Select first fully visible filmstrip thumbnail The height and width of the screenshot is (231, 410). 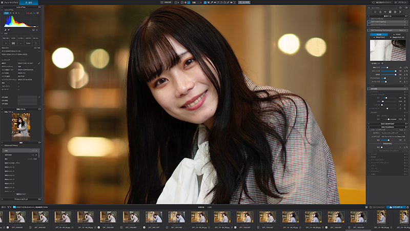(17, 217)
